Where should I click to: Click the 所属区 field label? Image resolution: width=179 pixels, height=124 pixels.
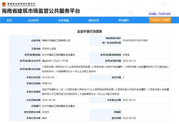tap(117, 112)
